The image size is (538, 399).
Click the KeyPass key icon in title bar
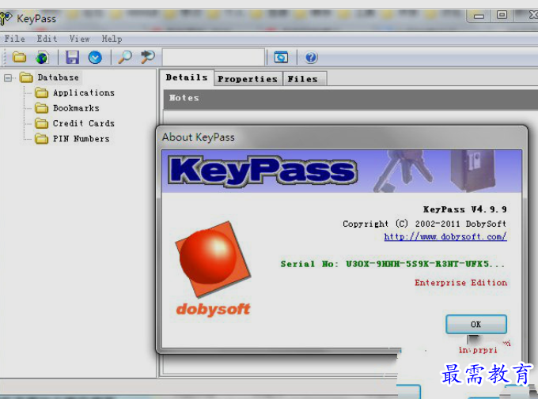coord(6,17)
